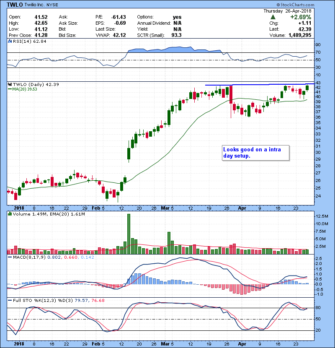Click the Last value 42.39 in header
Screen dimensions: 335x348
(x=305, y=29)
